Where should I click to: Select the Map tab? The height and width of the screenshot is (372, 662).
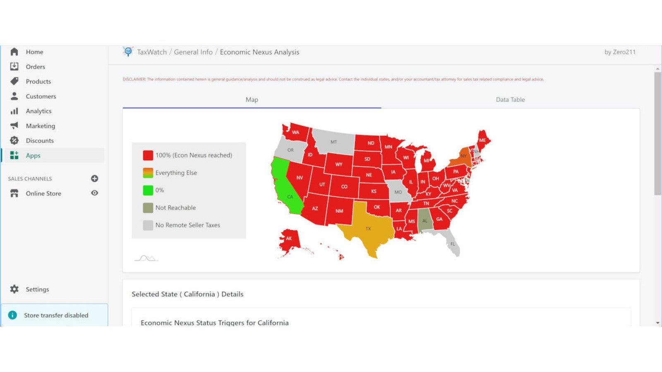253,100
